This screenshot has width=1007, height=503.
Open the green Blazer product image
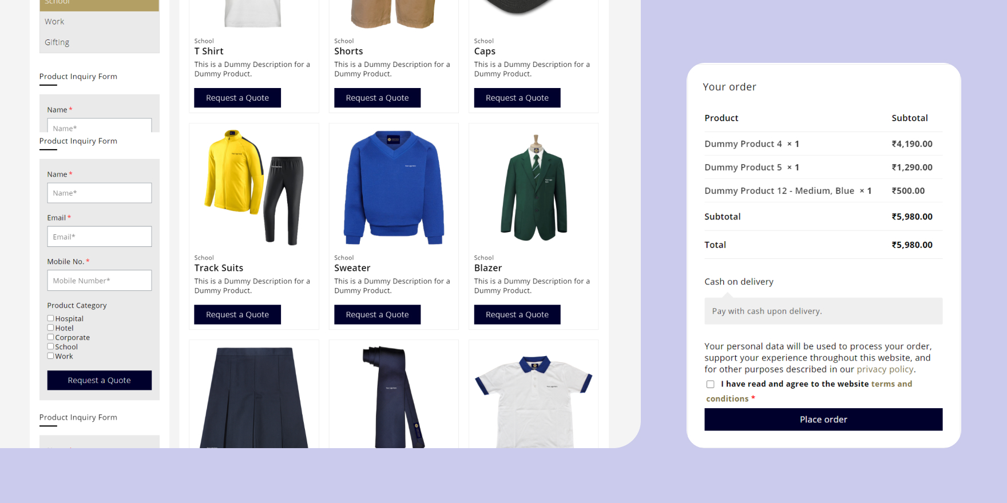pos(533,188)
